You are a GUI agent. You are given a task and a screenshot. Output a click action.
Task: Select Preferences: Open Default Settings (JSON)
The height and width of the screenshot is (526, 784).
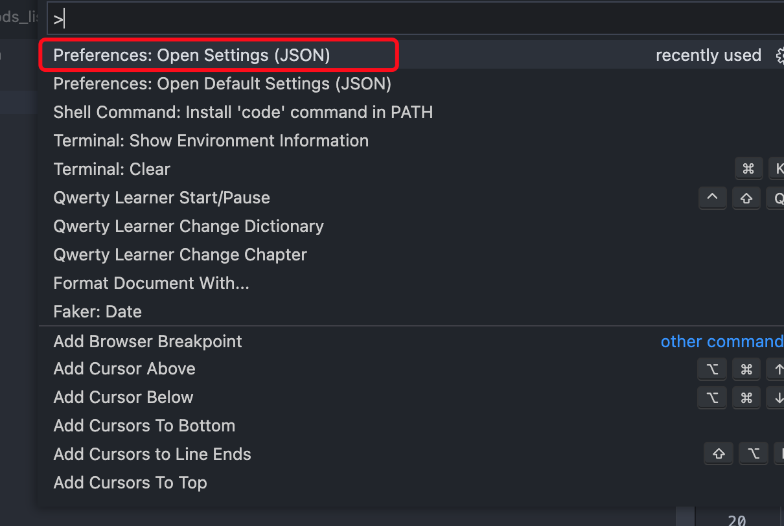coord(411,84)
